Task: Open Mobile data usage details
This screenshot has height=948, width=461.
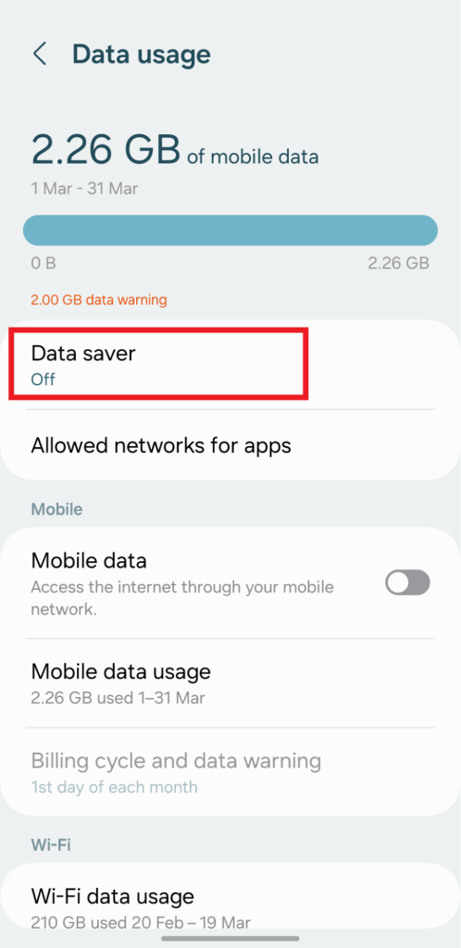Action: 230,682
